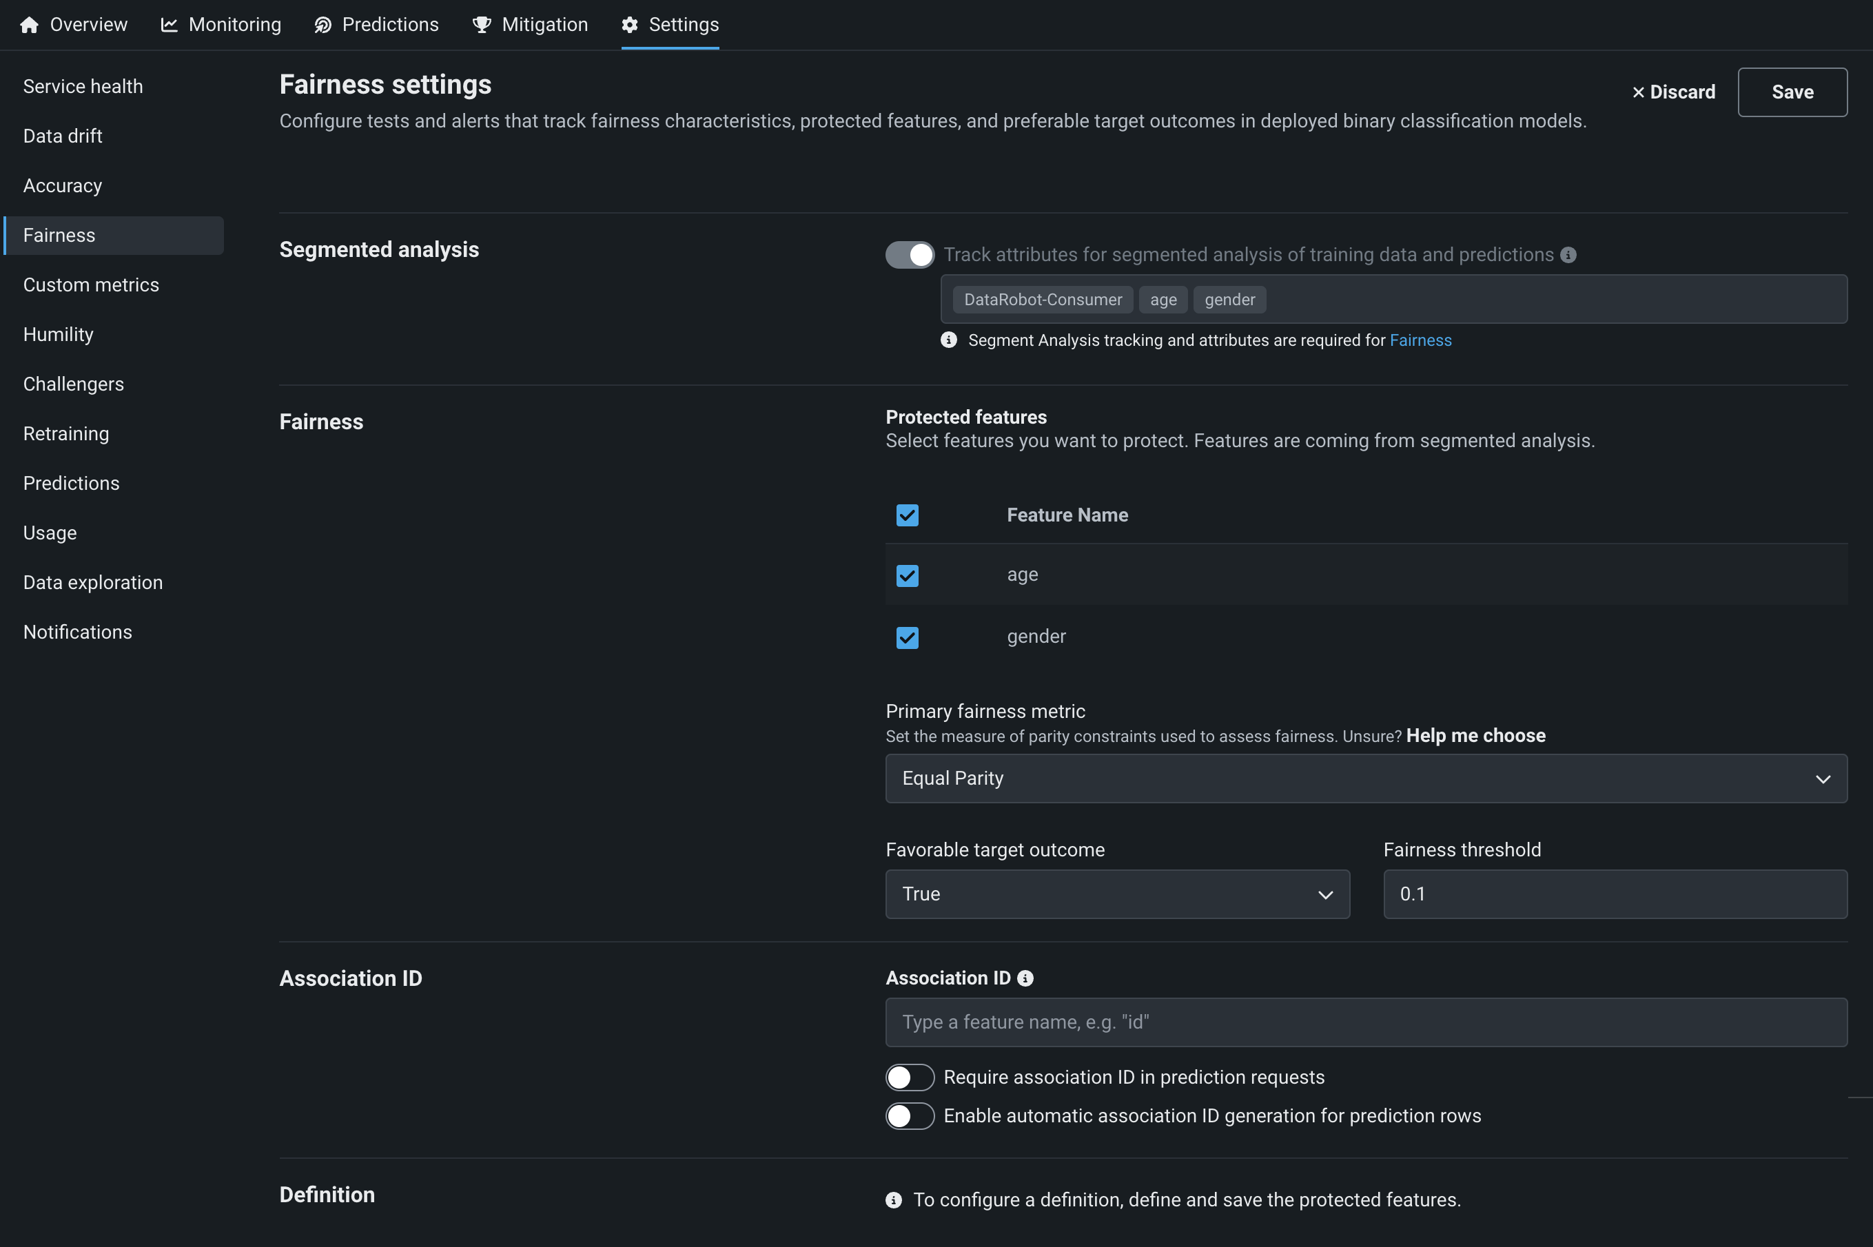Enable Require association ID in prediction requests
This screenshot has height=1247, width=1873.
pos(910,1077)
